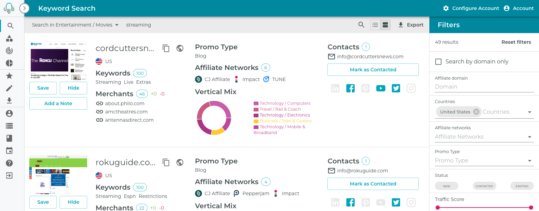539x211 pixels.
Task: Open the rokuguide site thumbnail
Action: tap(58, 174)
